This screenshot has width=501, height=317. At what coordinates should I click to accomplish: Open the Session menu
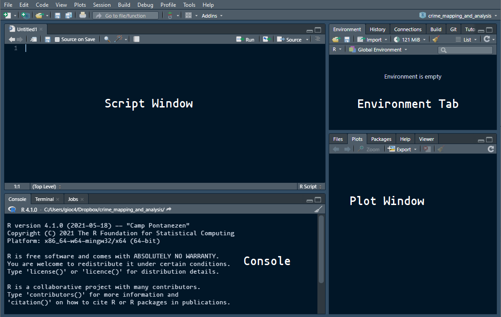pyautogui.click(x=102, y=5)
